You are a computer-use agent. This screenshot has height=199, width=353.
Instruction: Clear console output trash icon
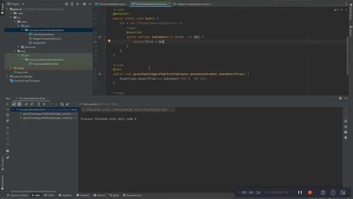346,138
